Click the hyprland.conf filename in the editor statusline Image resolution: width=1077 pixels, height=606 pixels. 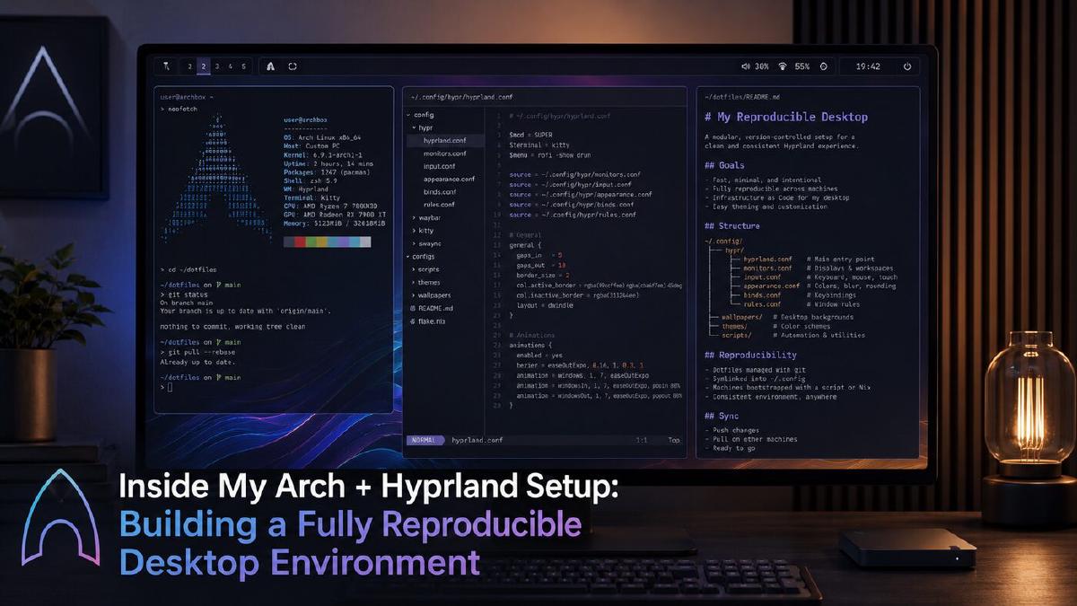click(477, 440)
